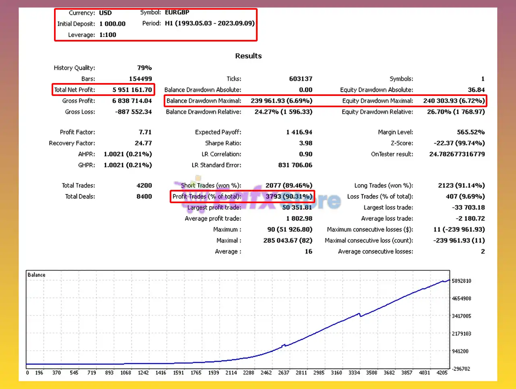
Task: Select the Profit Trades value 3793 (90.31%)
Action: [x=289, y=197]
